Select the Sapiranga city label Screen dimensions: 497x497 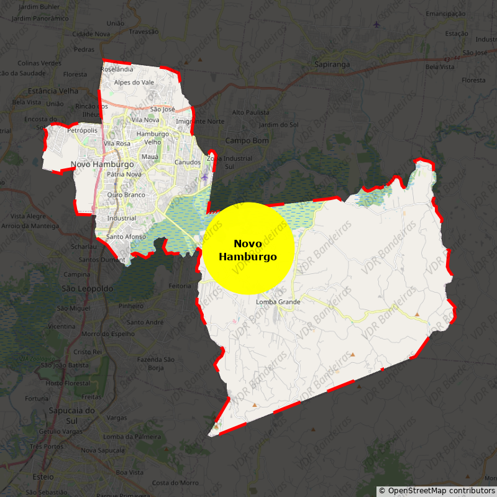[x=332, y=64]
